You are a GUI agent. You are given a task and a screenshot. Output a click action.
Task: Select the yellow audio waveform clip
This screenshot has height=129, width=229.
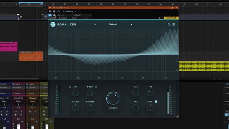click(204, 66)
